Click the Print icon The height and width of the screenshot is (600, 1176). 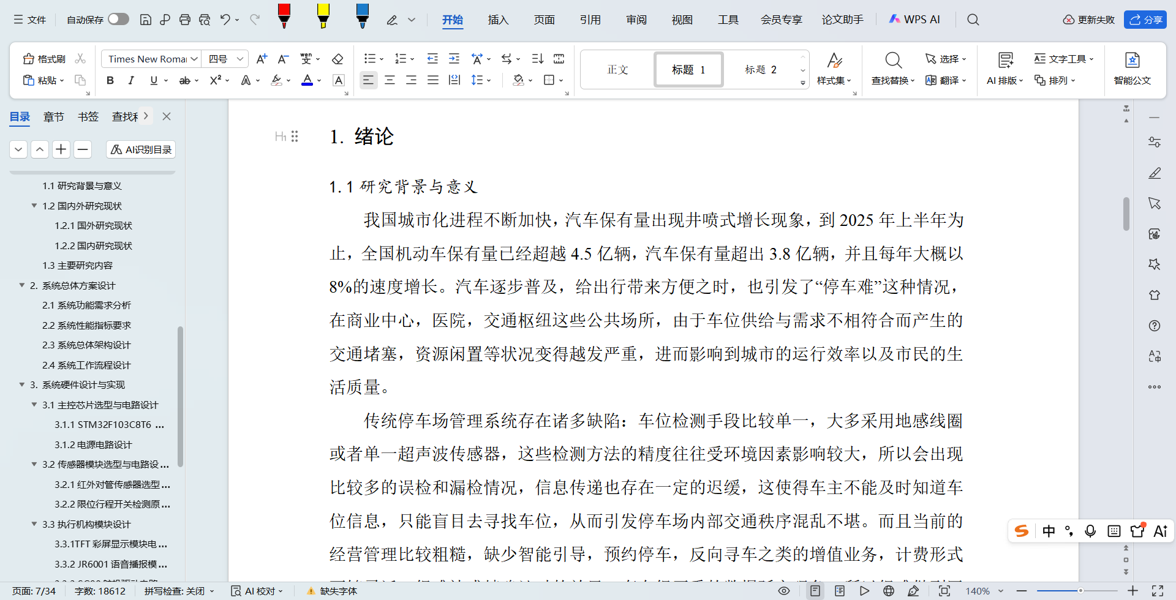click(x=185, y=20)
